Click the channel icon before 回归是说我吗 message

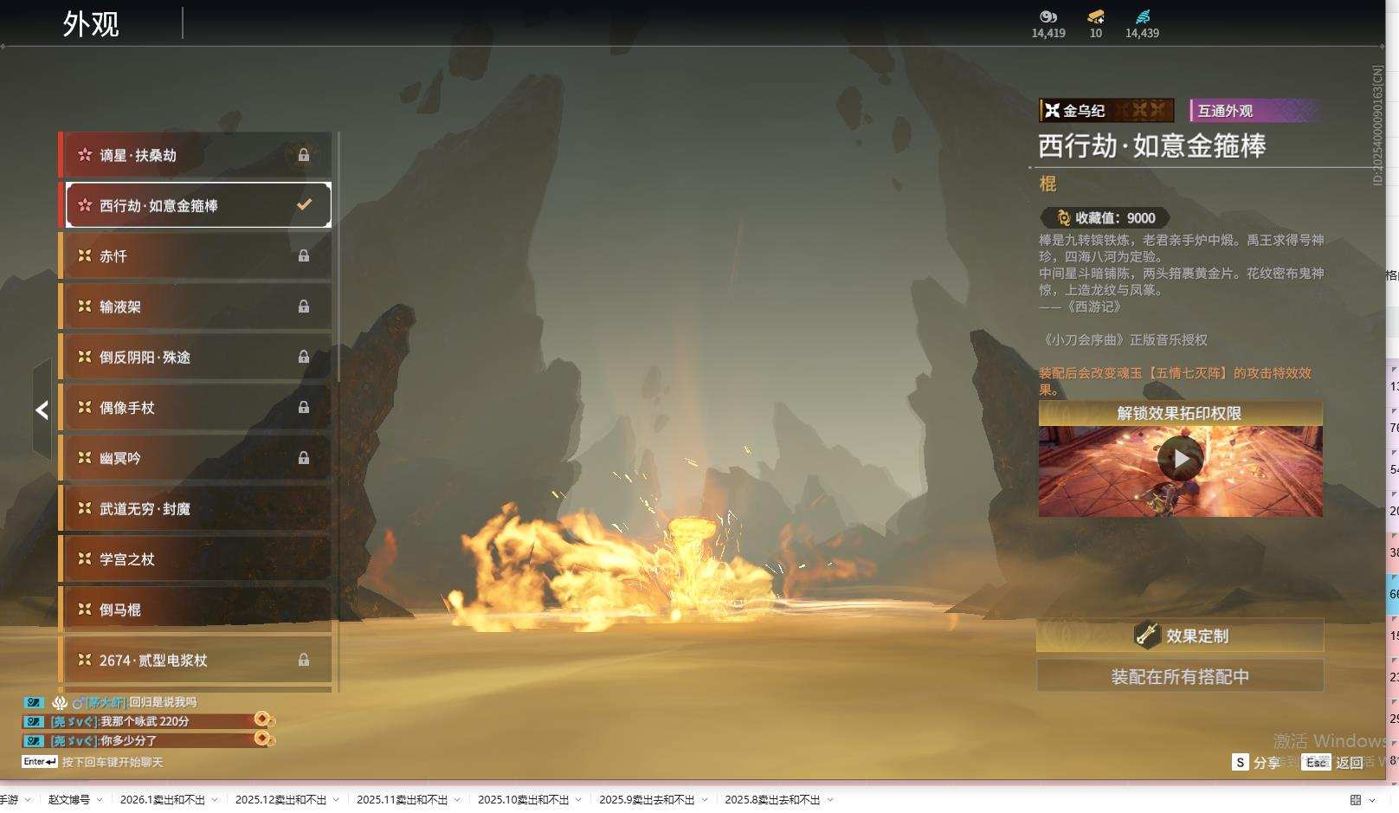coord(34,702)
